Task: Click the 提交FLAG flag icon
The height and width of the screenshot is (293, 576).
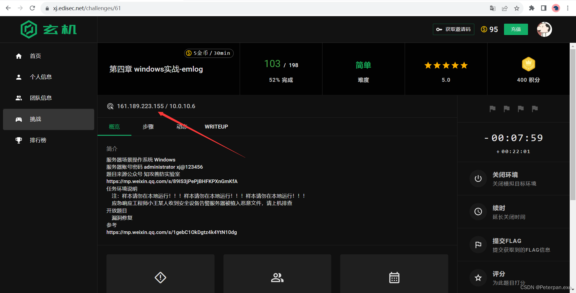Action: [x=478, y=245]
